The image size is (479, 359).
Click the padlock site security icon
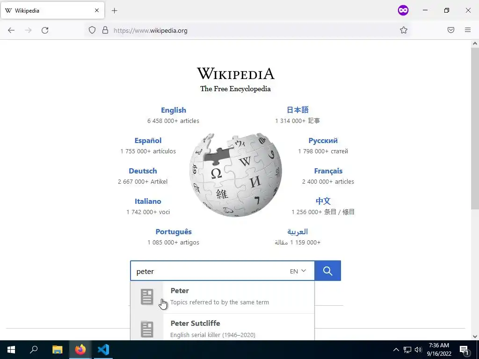(105, 30)
